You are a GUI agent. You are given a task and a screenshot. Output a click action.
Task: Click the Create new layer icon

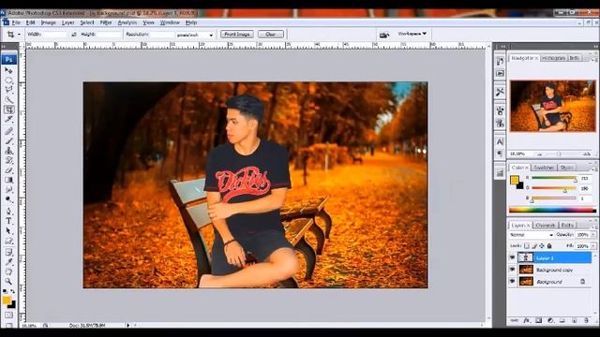click(575, 320)
